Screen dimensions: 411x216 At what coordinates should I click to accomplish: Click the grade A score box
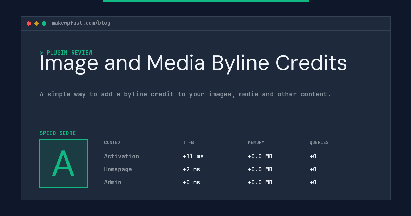[64, 163]
